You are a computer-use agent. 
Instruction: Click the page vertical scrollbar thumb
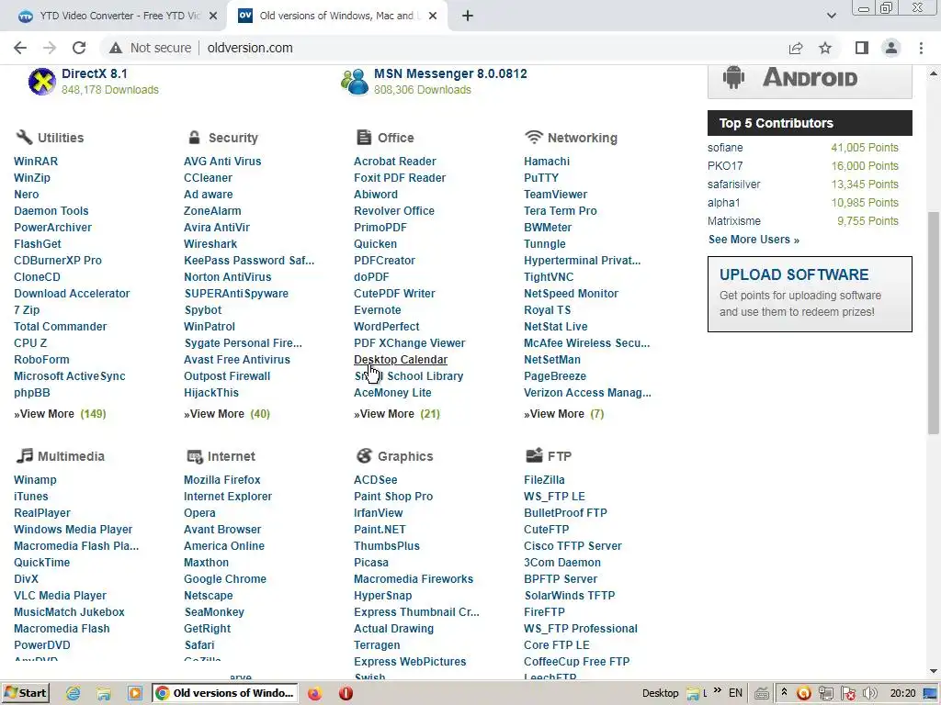[933, 322]
